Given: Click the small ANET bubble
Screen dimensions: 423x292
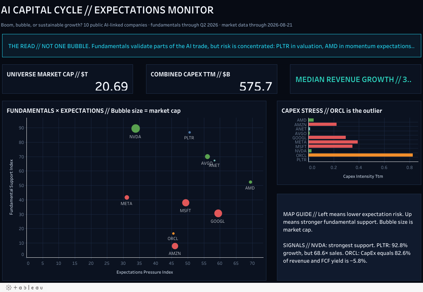Looking at the screenshot, I should click(x=214, y=160).
